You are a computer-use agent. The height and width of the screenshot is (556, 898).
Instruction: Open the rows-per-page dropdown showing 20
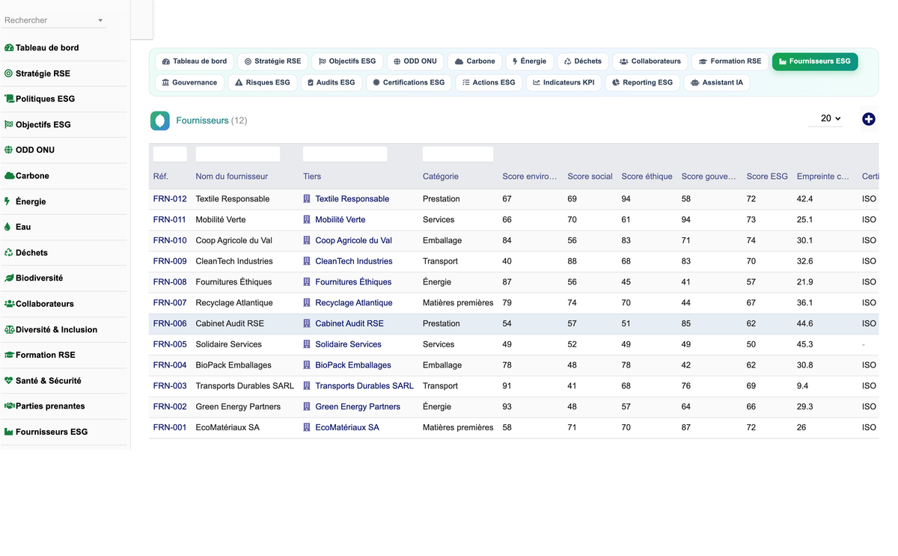tap(825, 118)
